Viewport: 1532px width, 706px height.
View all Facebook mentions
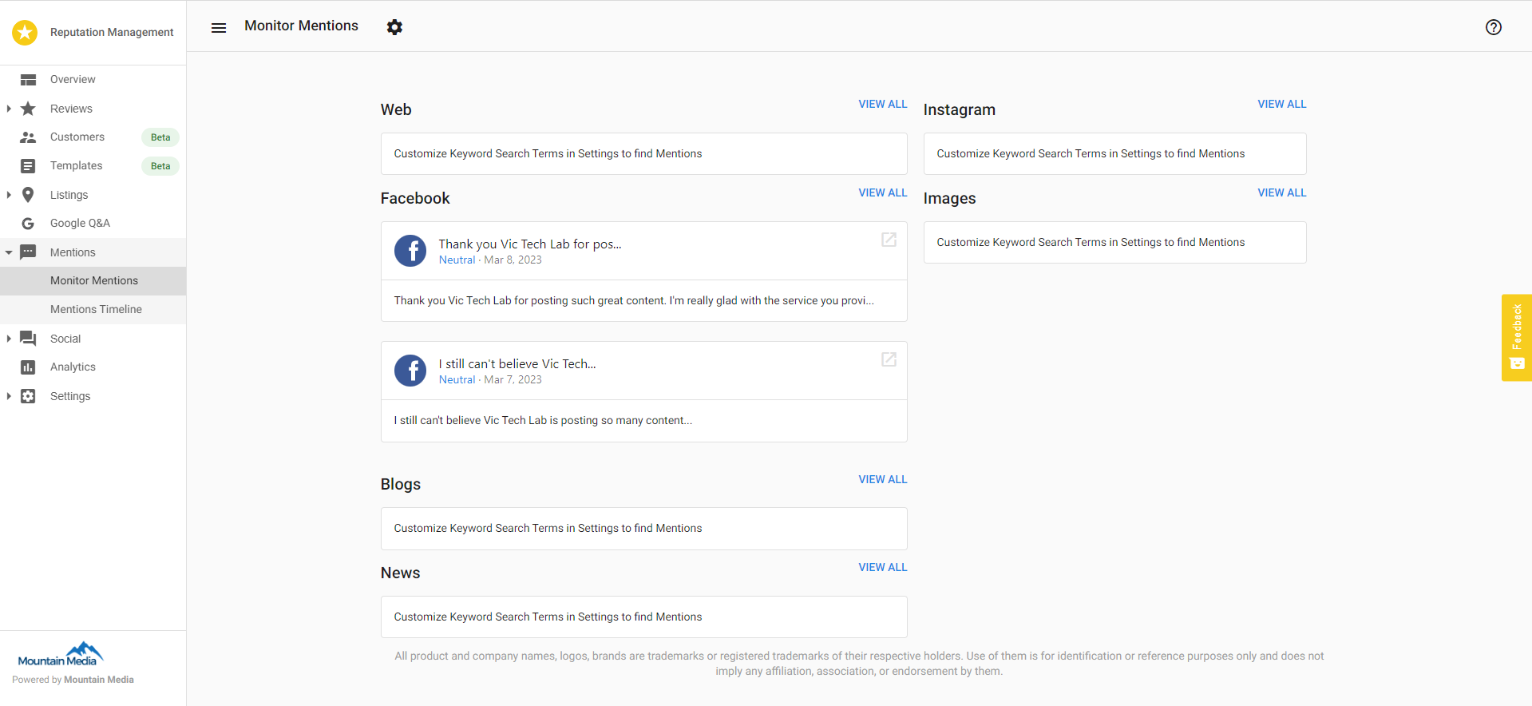click(x=883, y=192)
